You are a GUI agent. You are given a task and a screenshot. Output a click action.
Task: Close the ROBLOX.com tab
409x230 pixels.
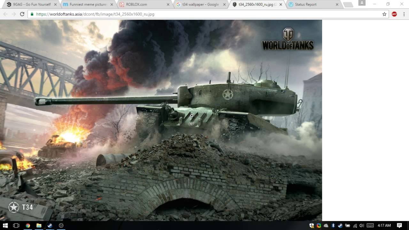168,4
